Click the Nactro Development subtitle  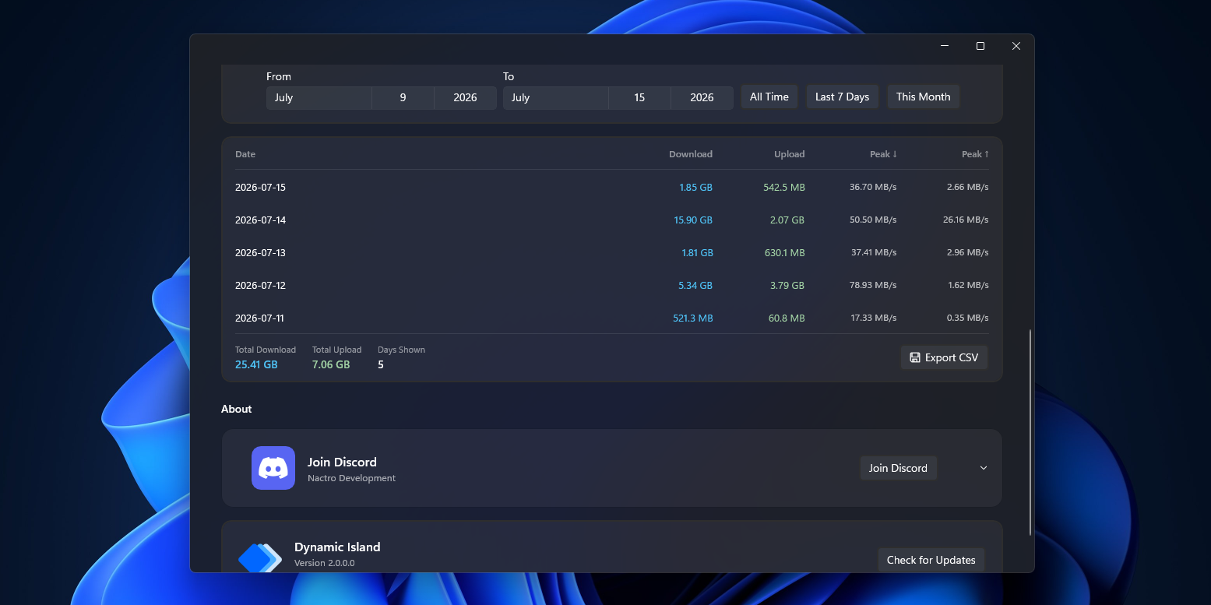pos(351,478)
